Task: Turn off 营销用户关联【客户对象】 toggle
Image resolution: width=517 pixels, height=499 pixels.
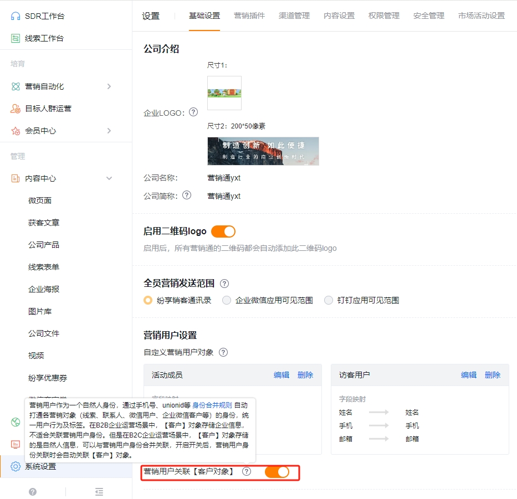Action: click(x=278, y=472)
